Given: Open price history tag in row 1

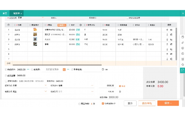Looking at the screenshot, I should 78,30.
